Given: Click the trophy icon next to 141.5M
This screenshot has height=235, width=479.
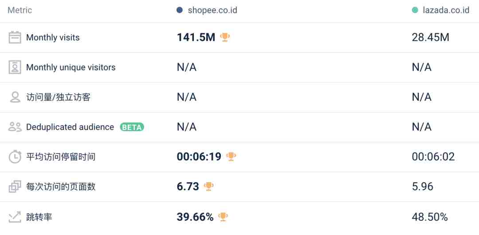Looking at the screenshot, I should tap(225, 37).
